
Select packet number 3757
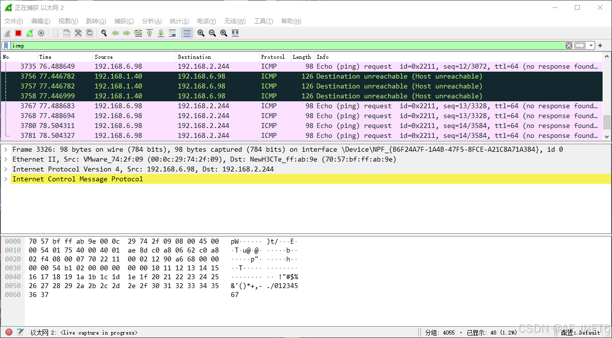(x=302, y=86)
